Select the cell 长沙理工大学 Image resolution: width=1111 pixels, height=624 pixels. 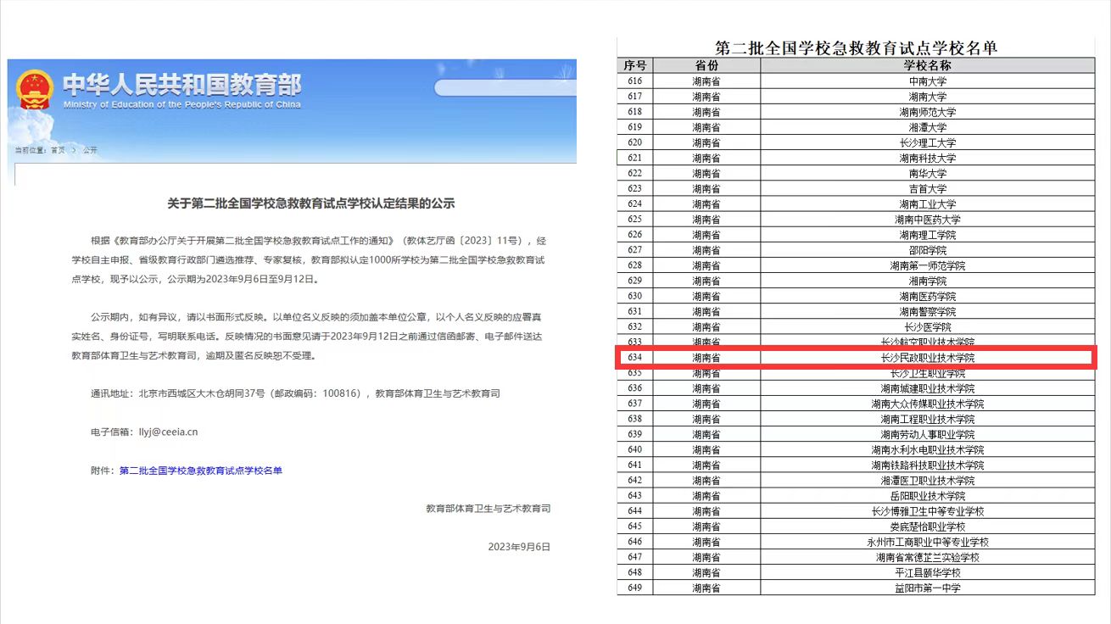coord(928,142)
